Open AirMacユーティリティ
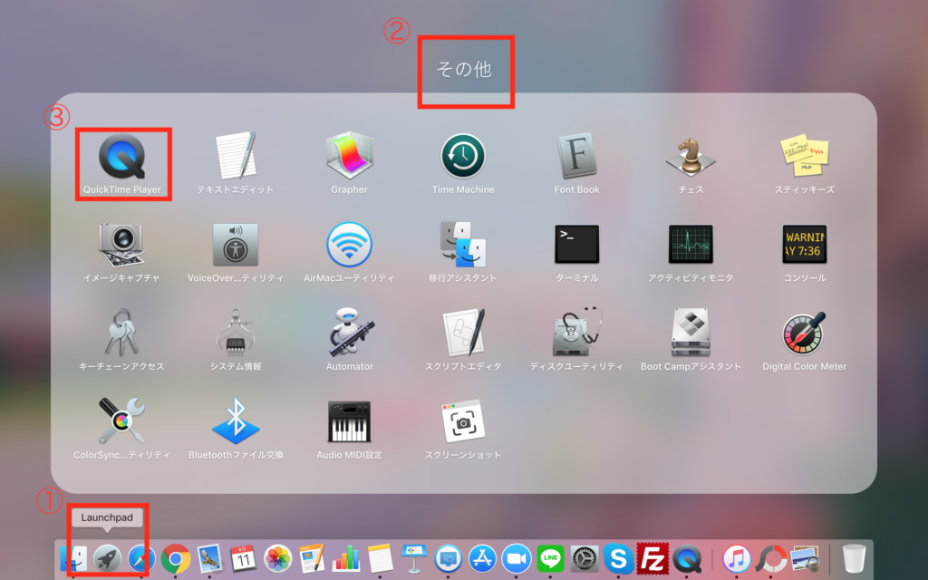The height and width of the screenshot is (580, 928). (x=349, y=245)
